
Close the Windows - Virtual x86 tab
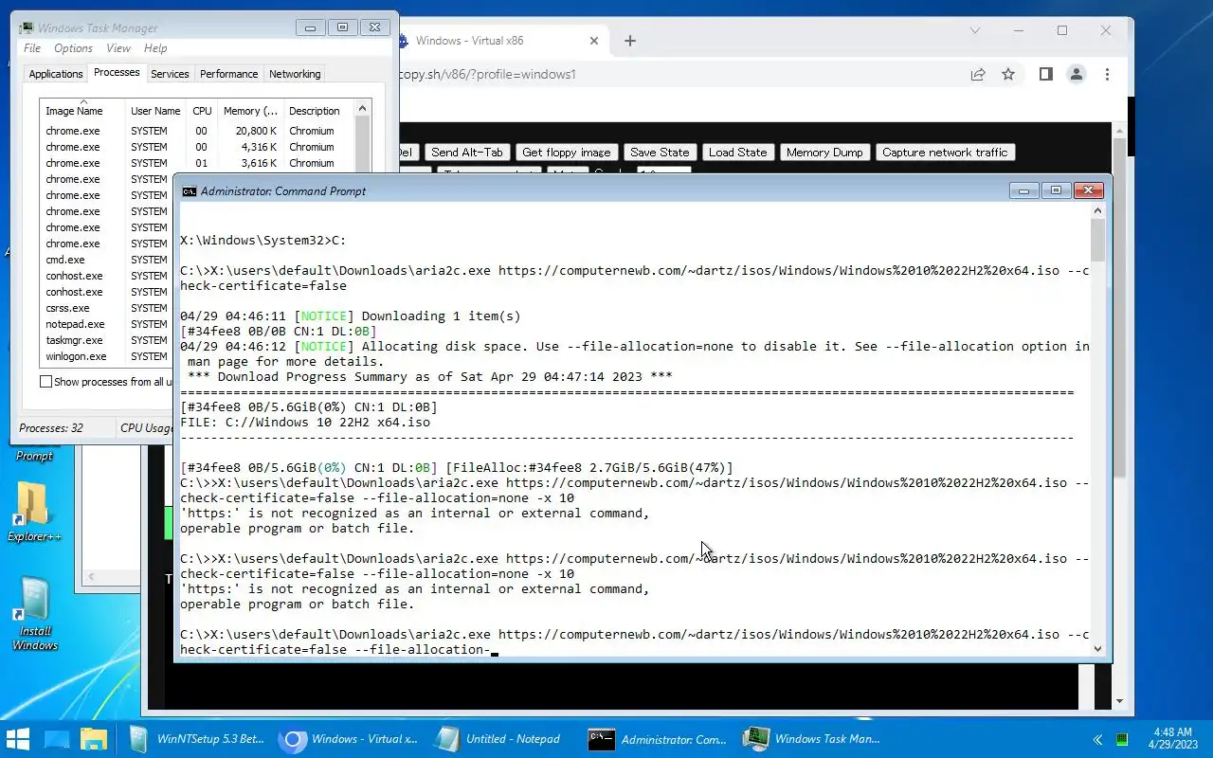(594, 41)
